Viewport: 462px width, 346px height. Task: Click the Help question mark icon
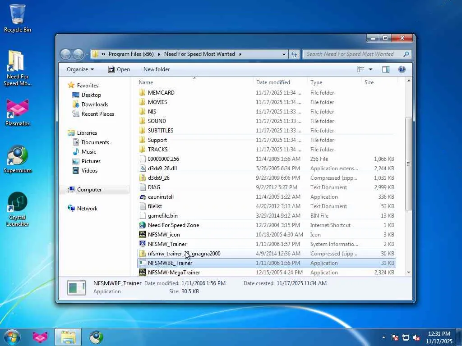click(402, 69)
